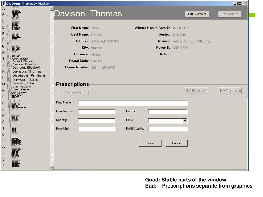Click the postal code F4T6H8
263x197 pixels.
[97, 61]
